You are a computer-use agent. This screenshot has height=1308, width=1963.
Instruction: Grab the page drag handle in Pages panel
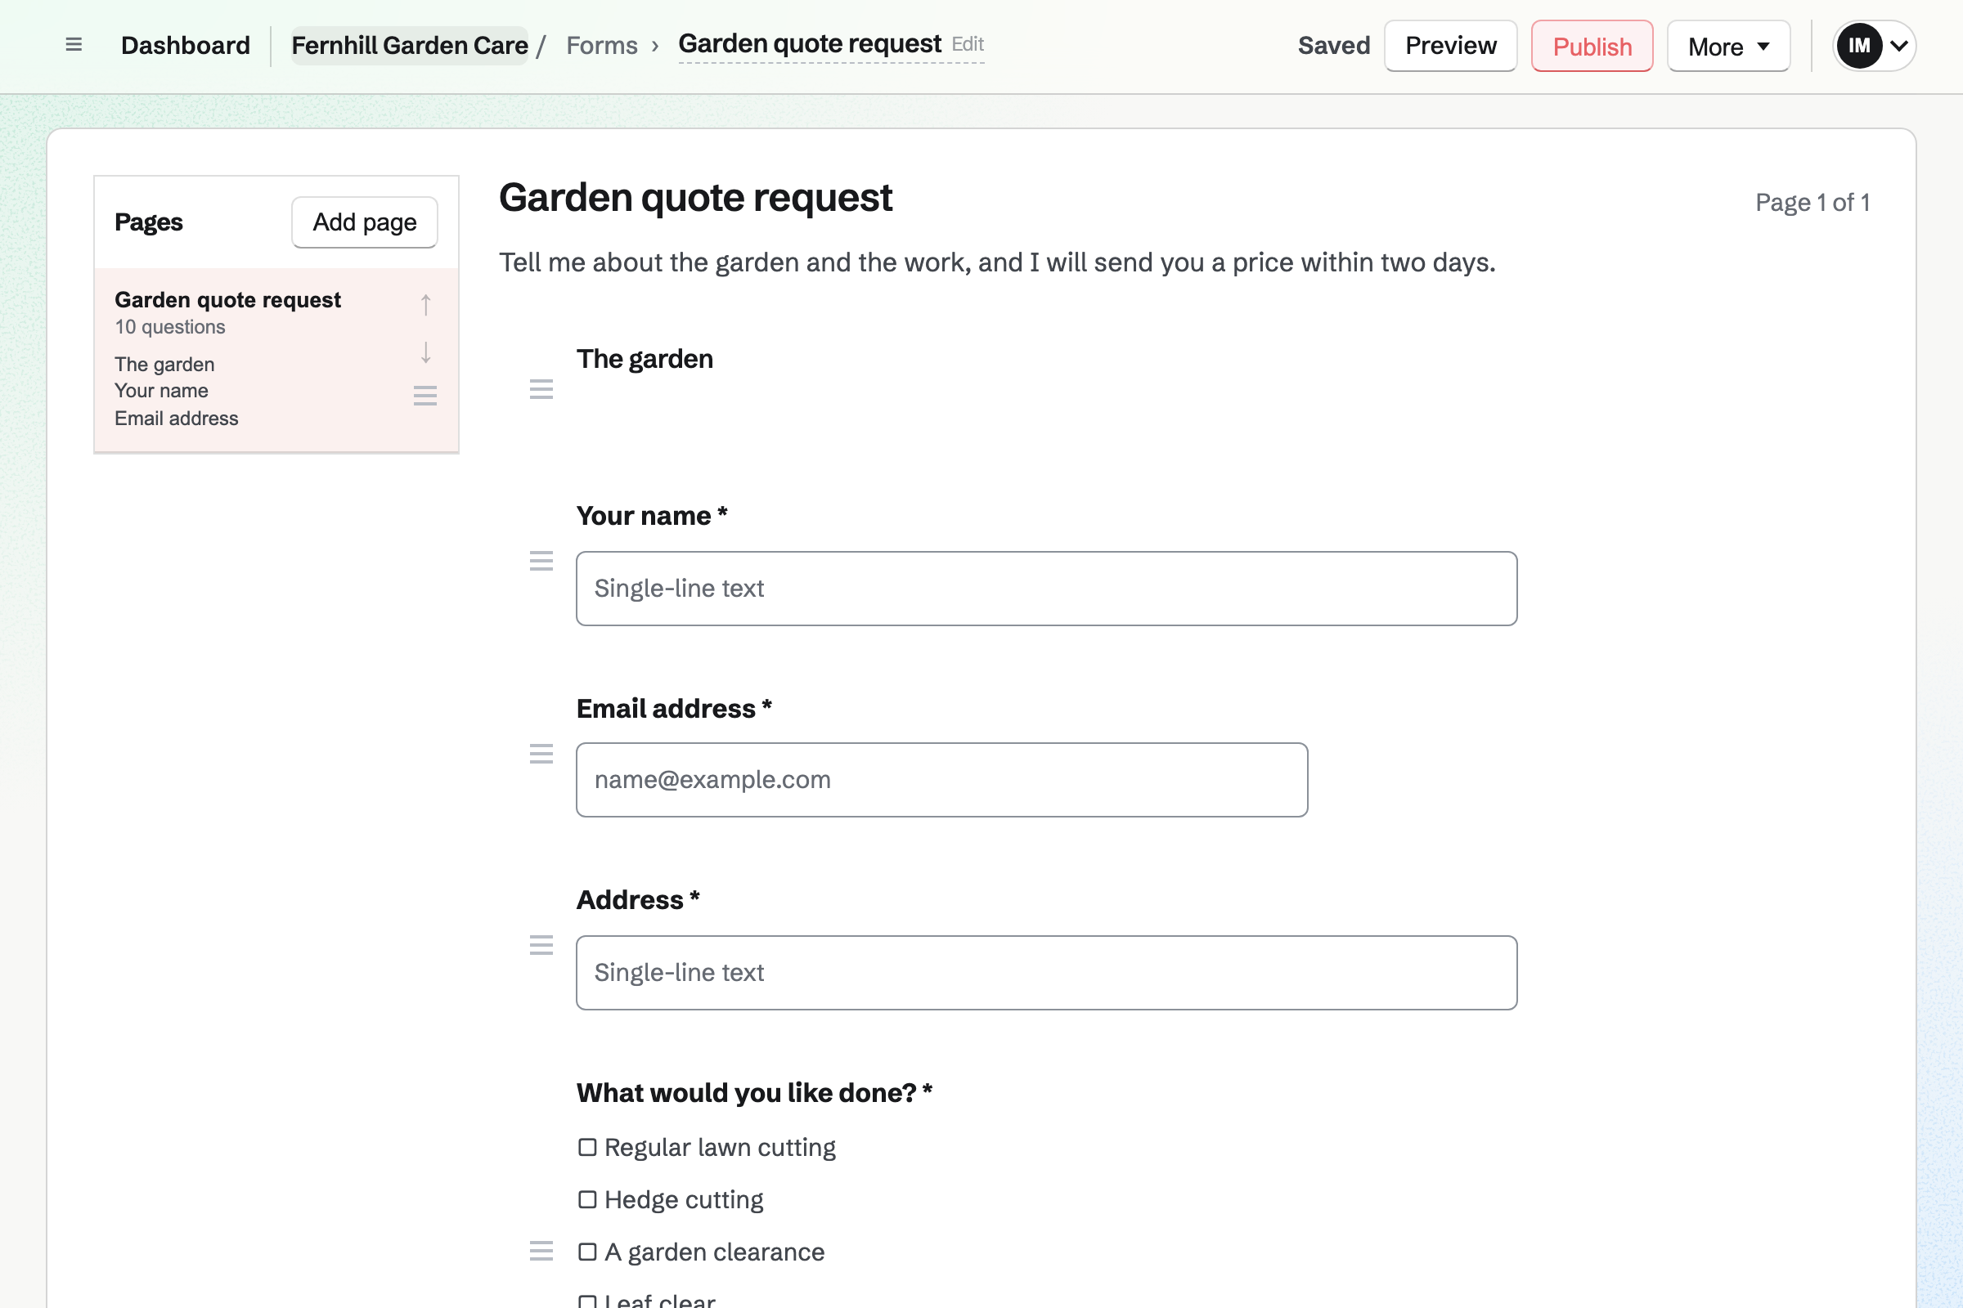tap(425, 396)
